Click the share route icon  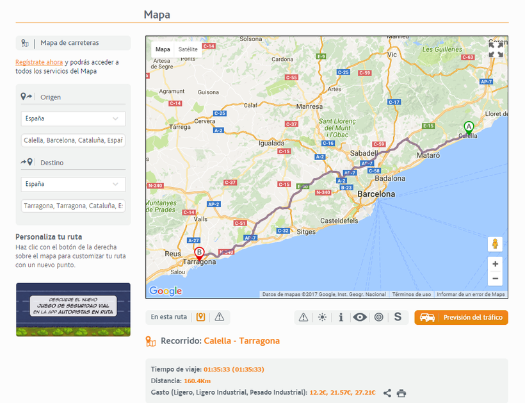[x=387, y=393]
